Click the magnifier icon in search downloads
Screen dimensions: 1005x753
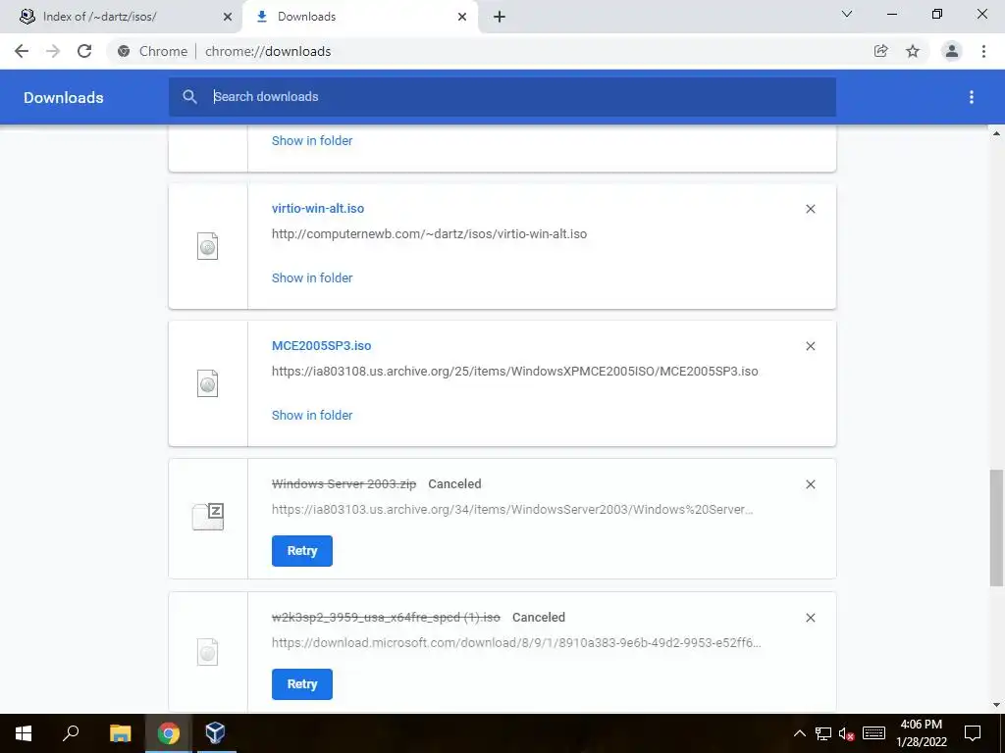(189, 97)
